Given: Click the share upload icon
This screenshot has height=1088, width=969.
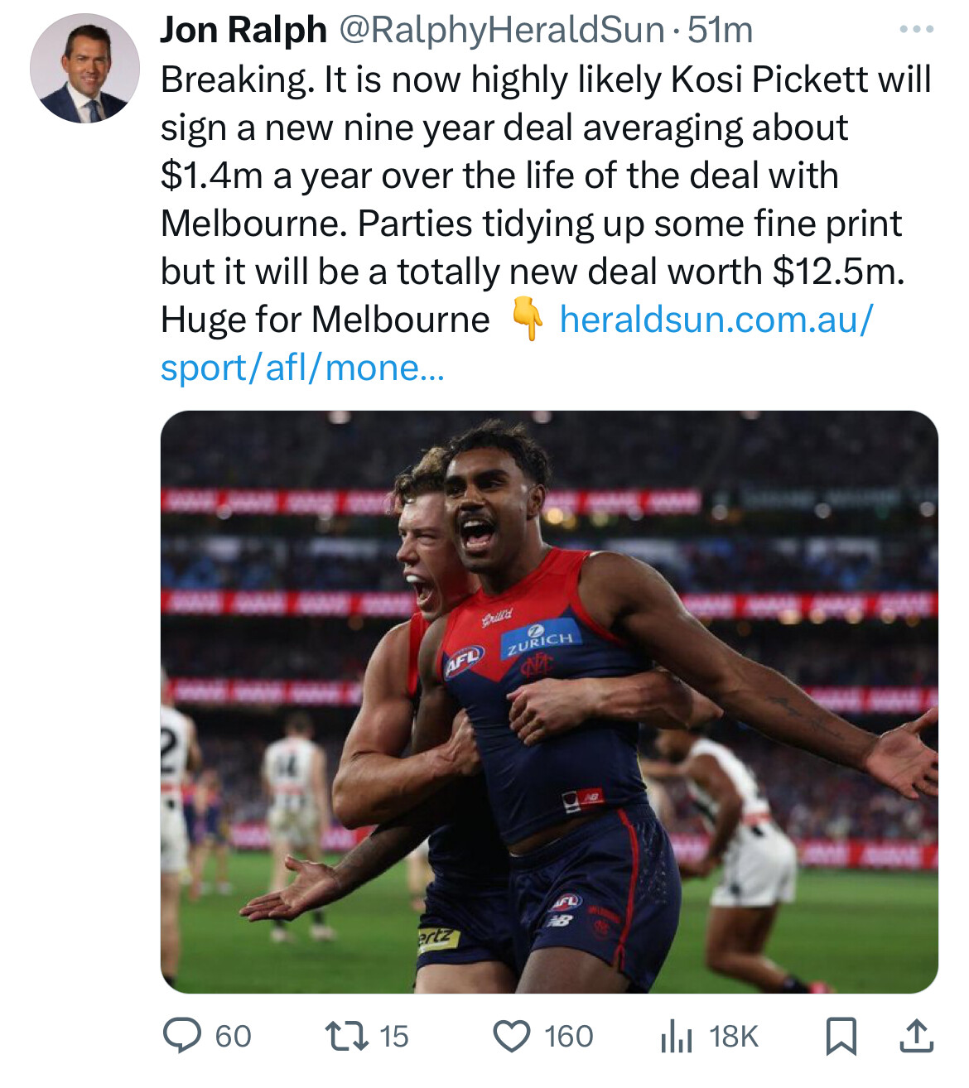Looking at the screenshot, I should click(916, 1036).
